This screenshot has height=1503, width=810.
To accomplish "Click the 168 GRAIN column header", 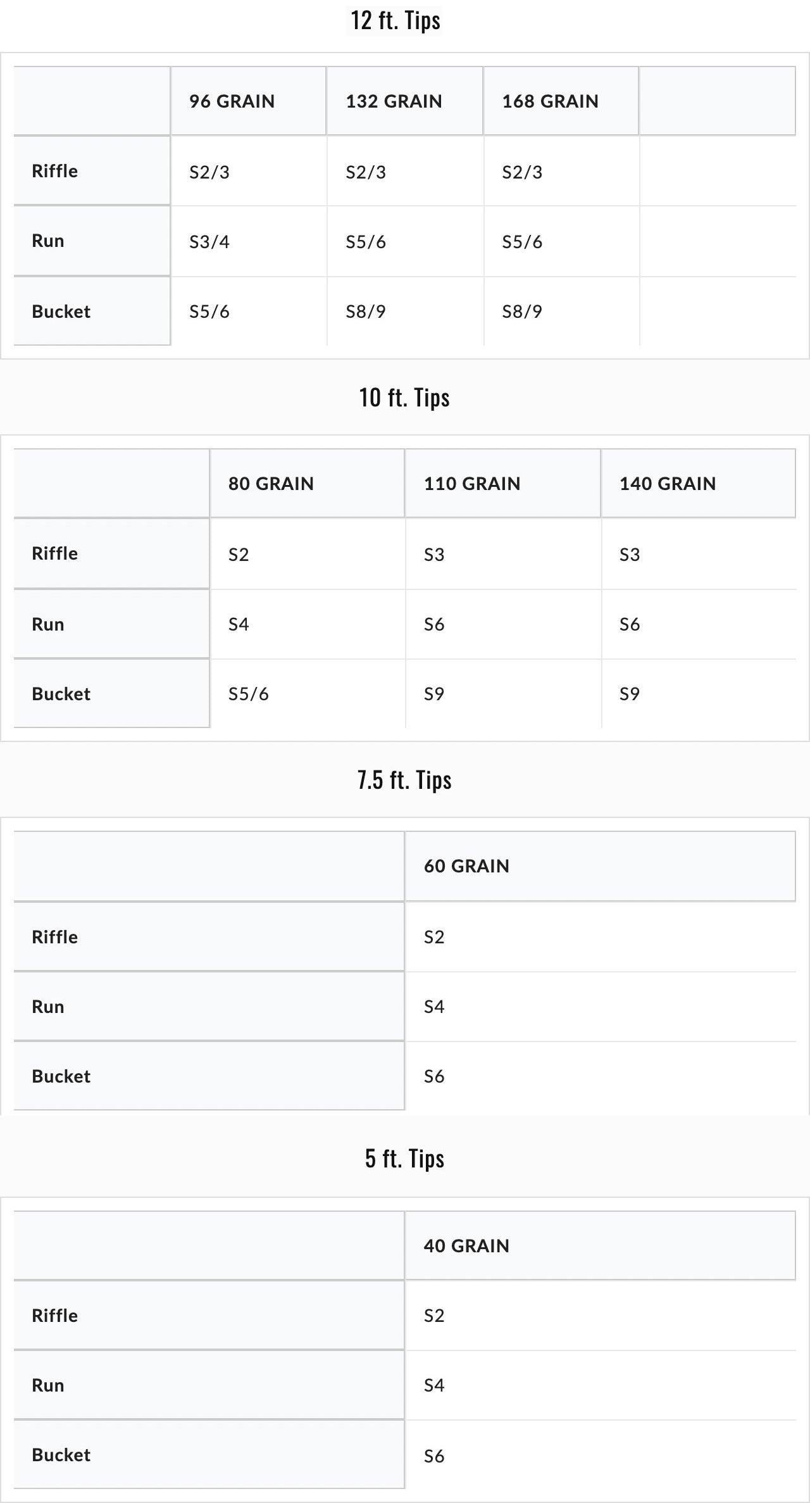I will click(x=561, y=101).
